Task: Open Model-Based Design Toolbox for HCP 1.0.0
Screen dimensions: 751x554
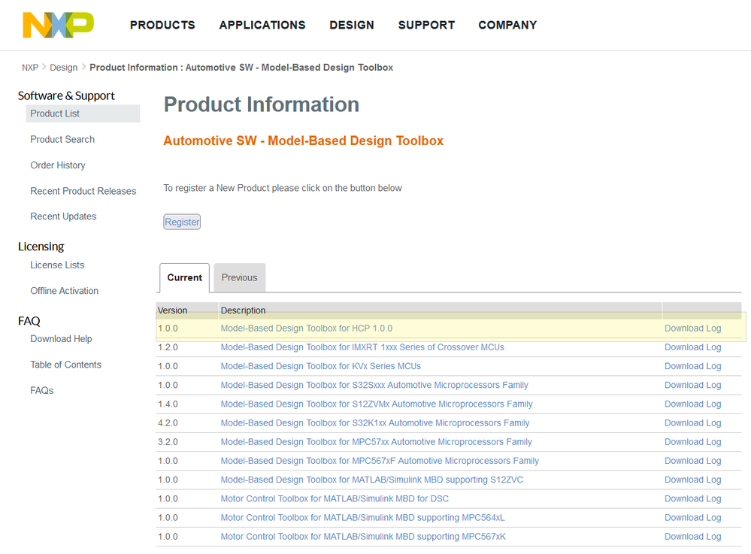Action: pos(307,328)
